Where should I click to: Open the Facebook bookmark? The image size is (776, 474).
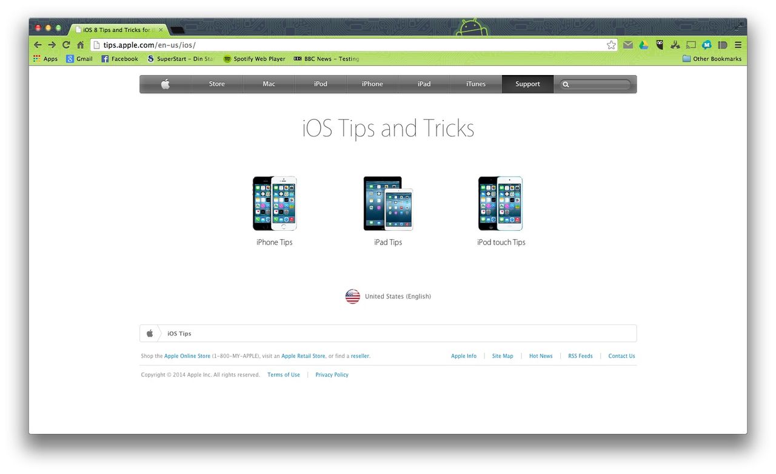(x=120, y=59)
